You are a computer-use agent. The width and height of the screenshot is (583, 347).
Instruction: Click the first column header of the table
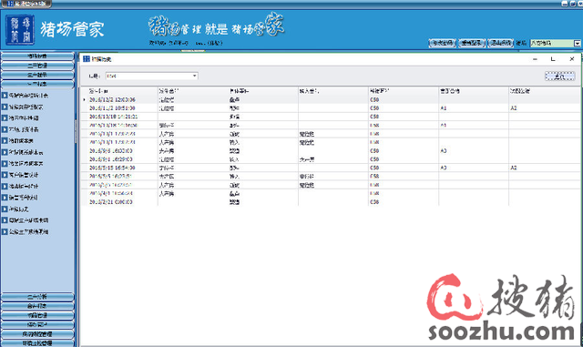pos(119,91)
